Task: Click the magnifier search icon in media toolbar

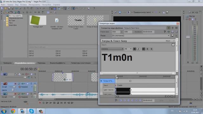Action: (55, 12)
